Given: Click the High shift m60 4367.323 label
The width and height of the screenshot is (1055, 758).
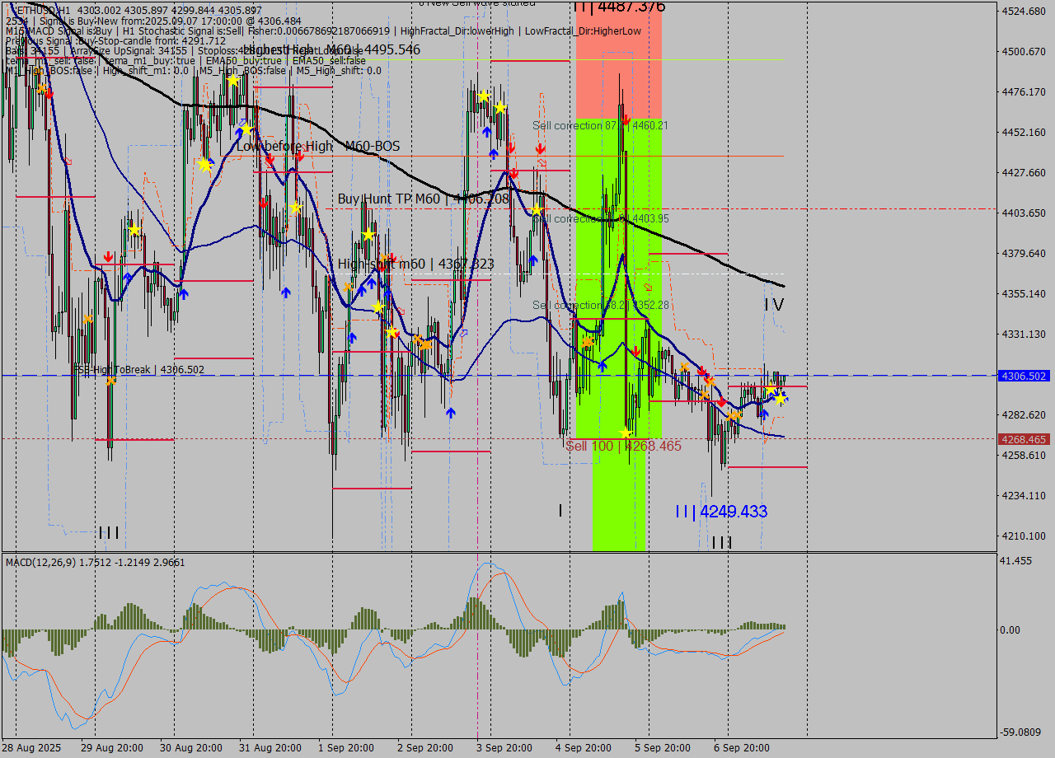Looking at the screenshot, I should tap(415, 264).
